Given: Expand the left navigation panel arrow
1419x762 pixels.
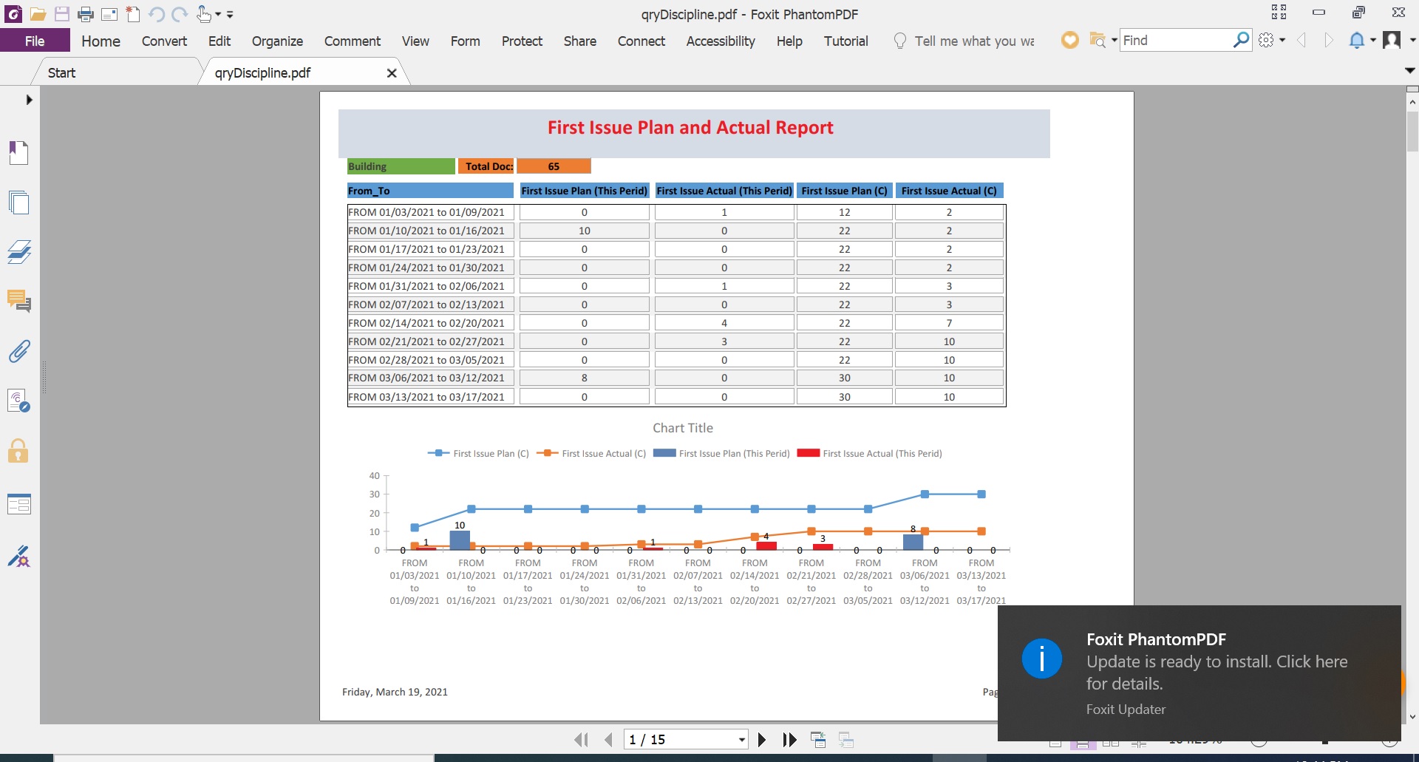Looking at the screenshot, I should [x=29, y=100].
